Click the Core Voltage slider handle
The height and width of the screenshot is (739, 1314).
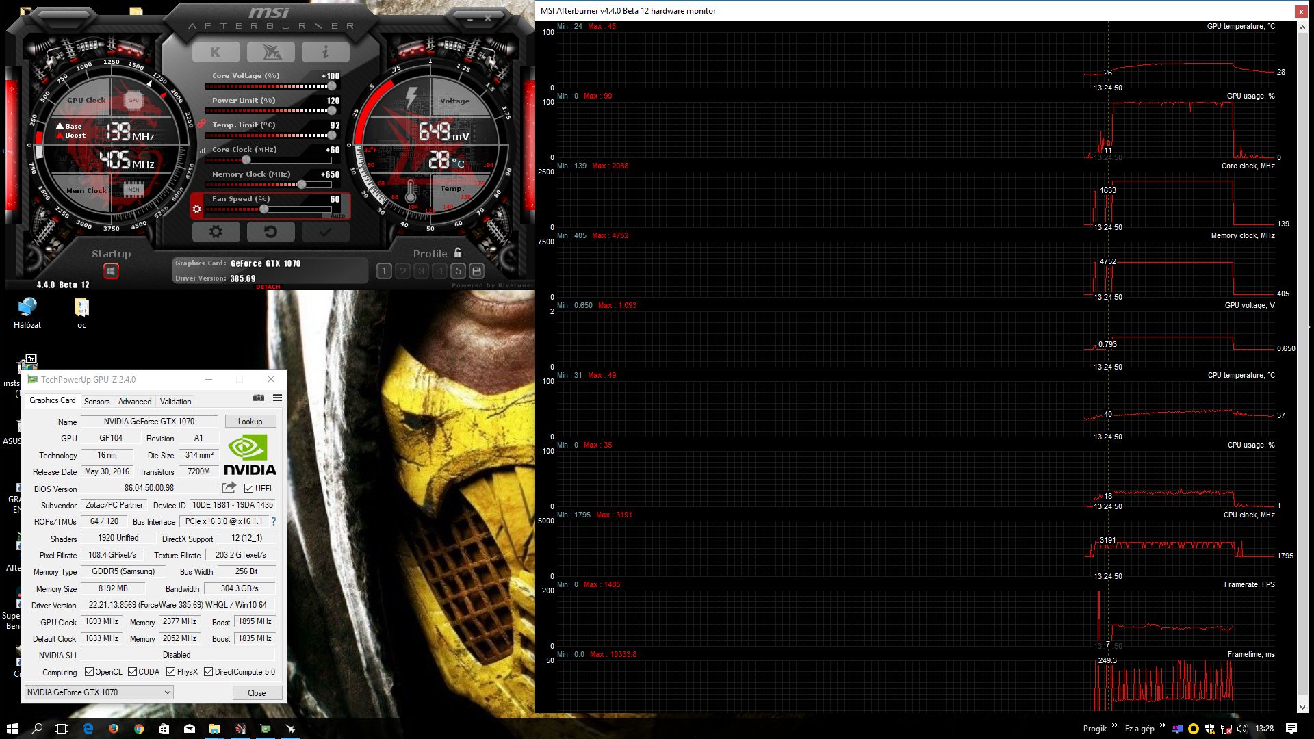click(332, 86)
